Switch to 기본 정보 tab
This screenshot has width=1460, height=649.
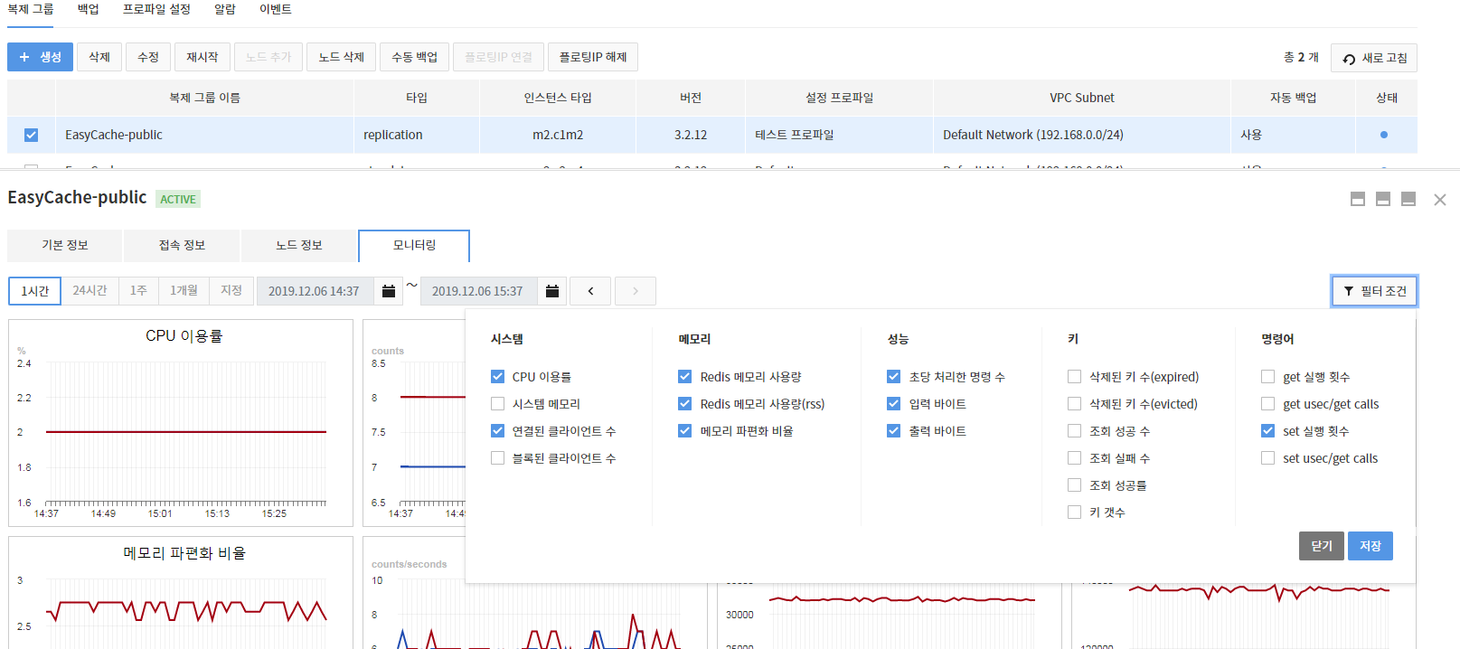pos(65,245)
